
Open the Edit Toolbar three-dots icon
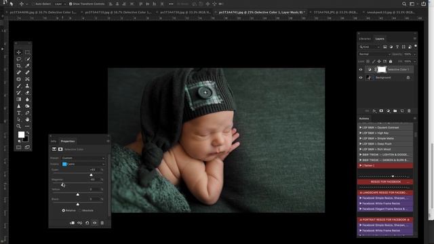[x=27, y=126]
